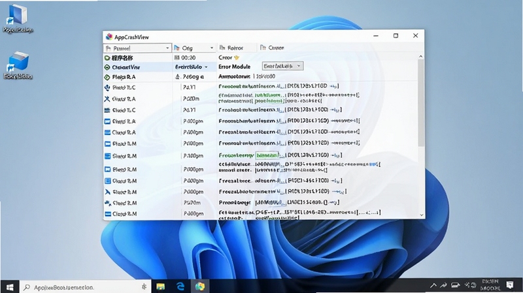Open Microsoft Edge from the taskbar
523x293 pixels.
click(x=180, y=286)
